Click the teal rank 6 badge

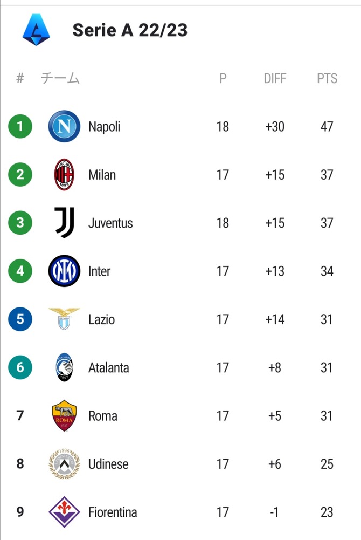coord(20,367)
